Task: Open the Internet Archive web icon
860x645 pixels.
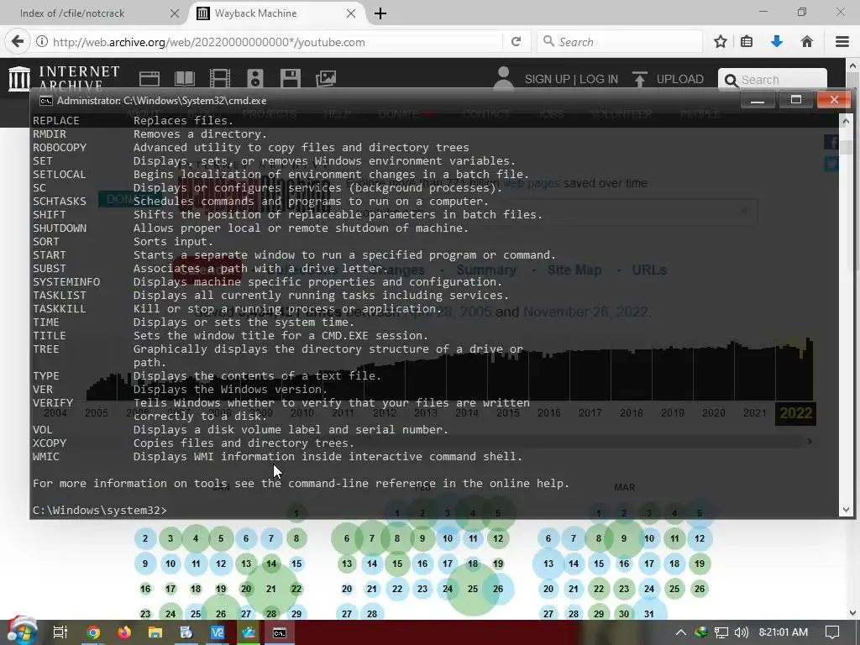Action: coord(149,79)
